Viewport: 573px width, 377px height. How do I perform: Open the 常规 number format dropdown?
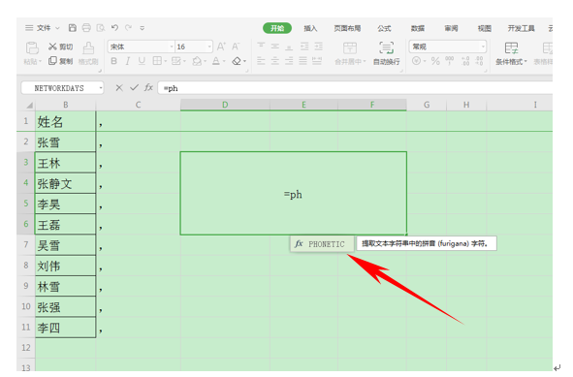point(483,47)
